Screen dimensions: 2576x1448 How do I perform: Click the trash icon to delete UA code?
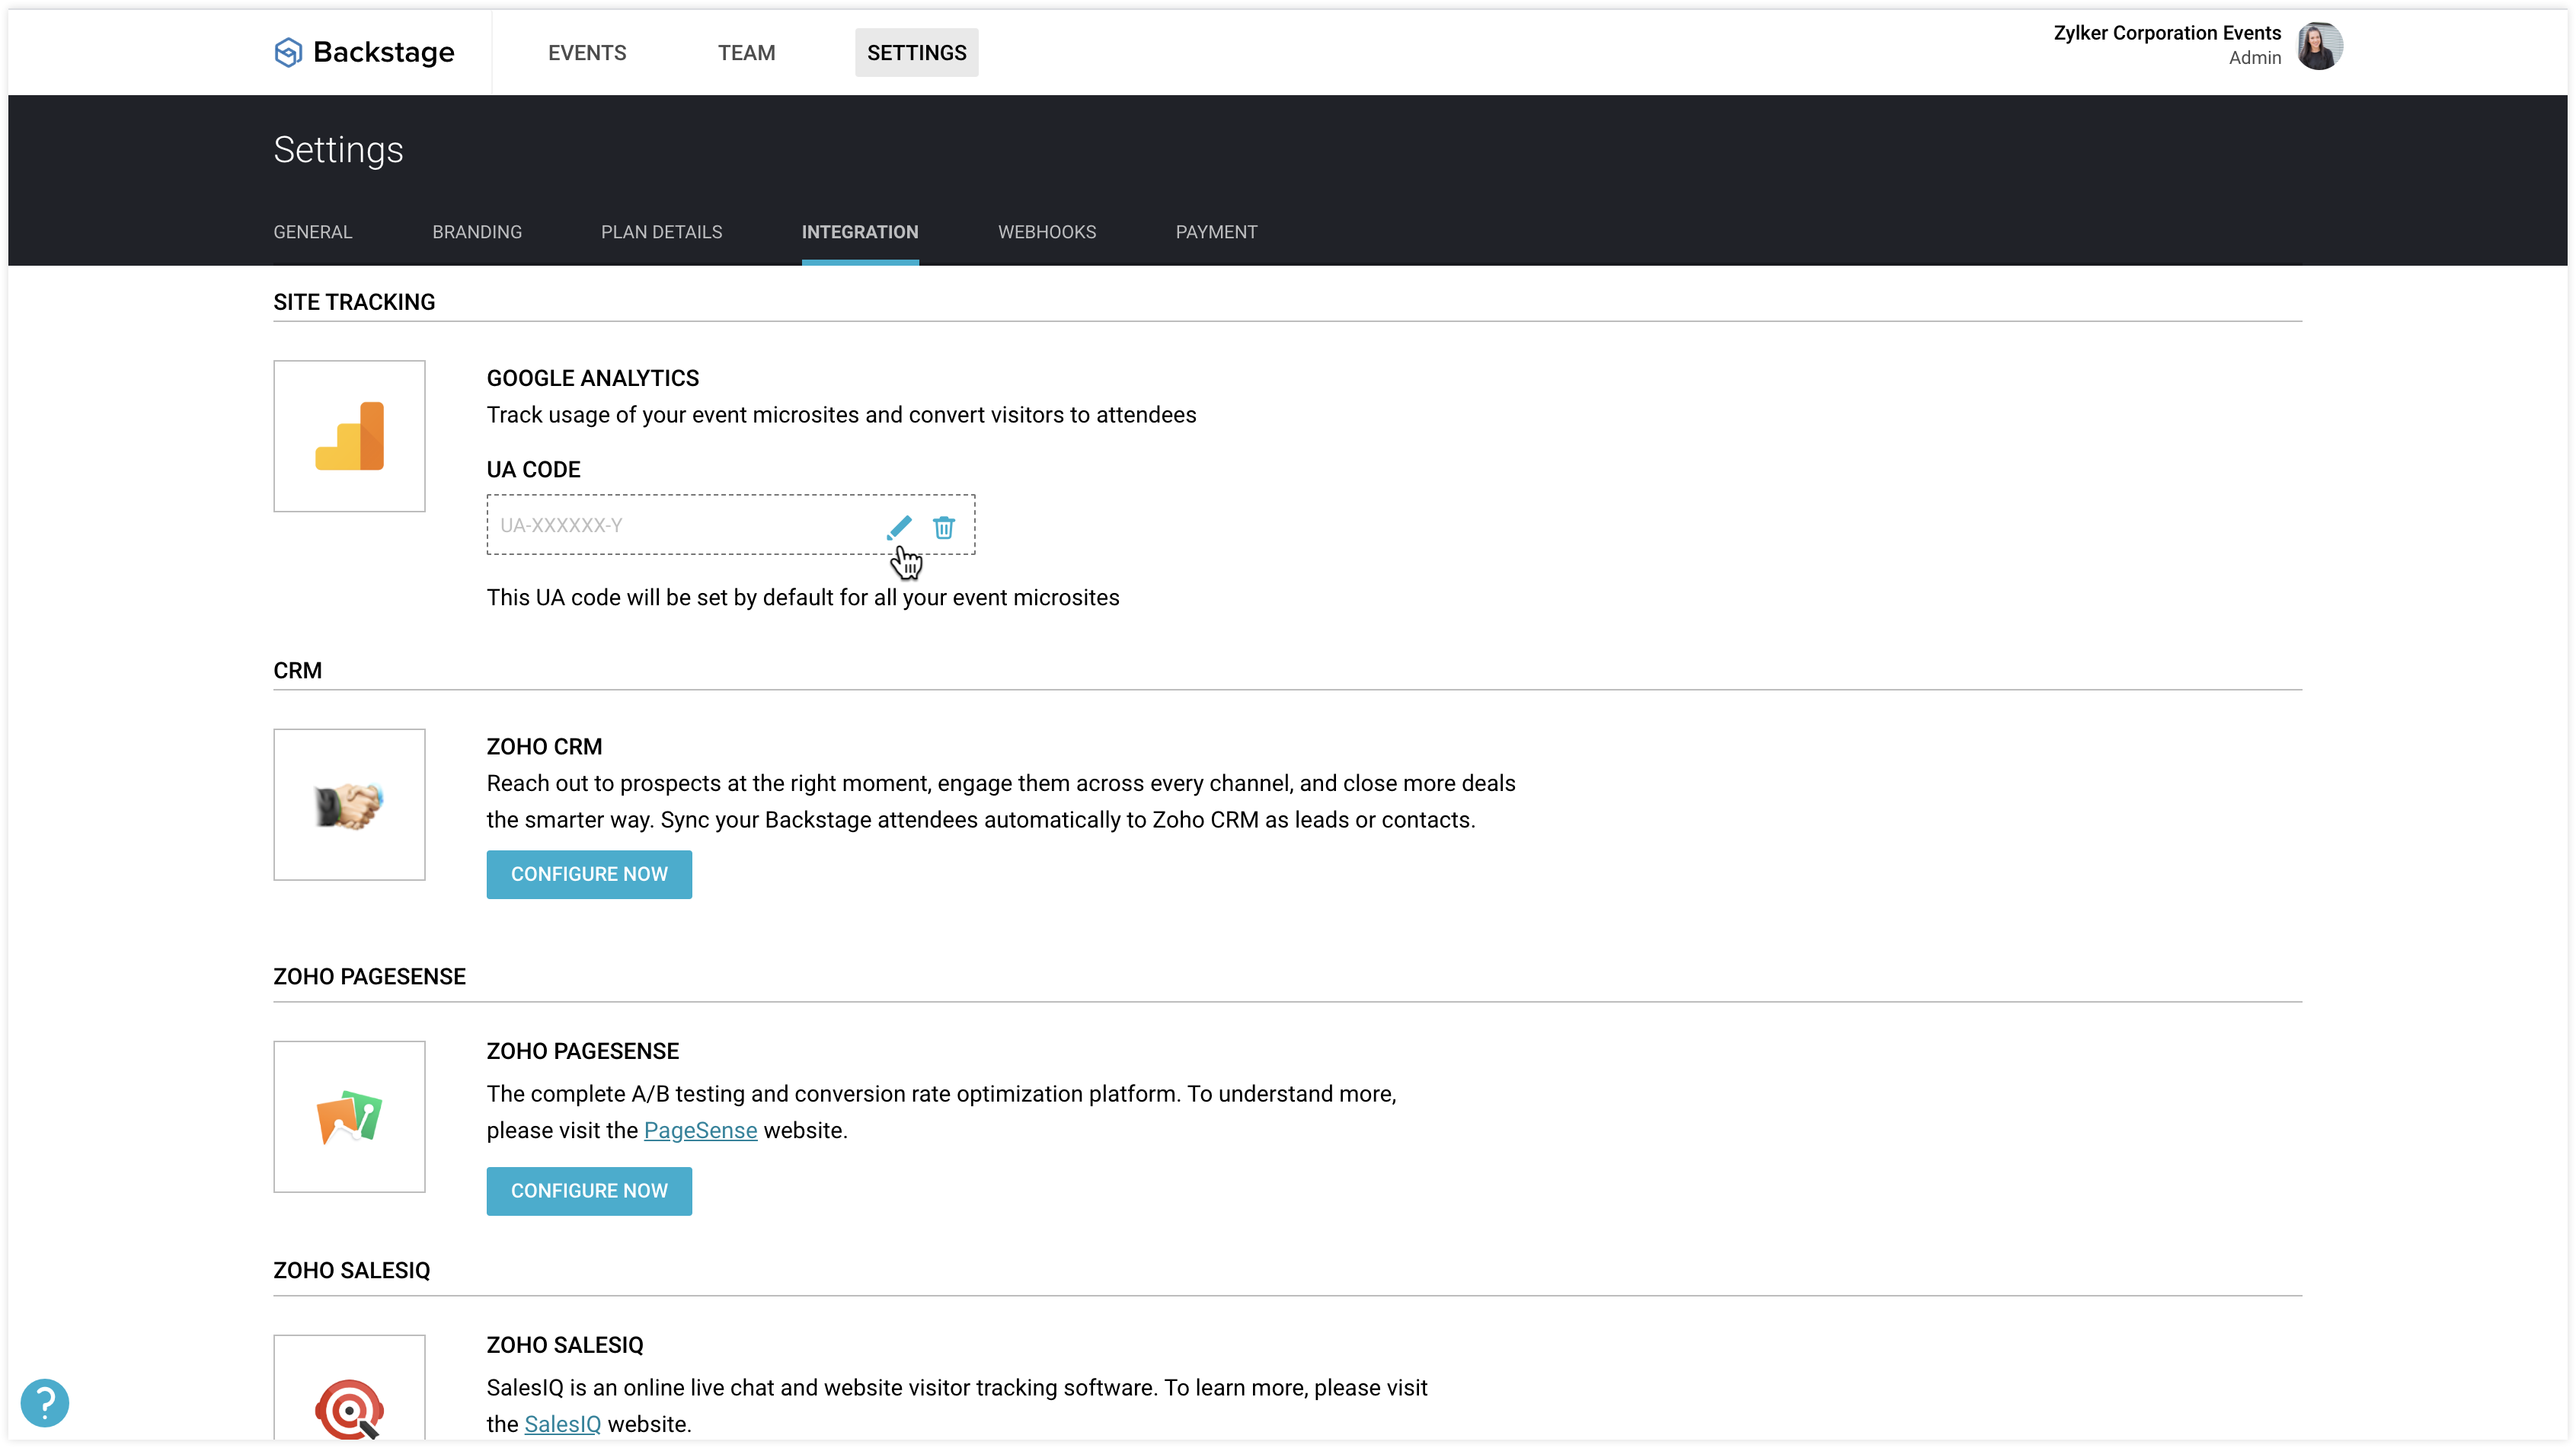(943, 527)
